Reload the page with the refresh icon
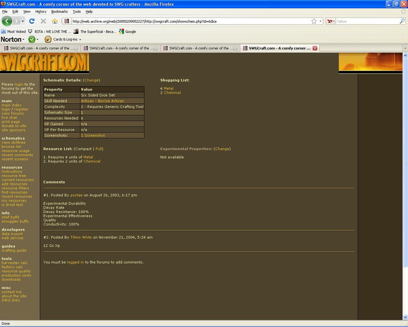This screenshot has height=327, width=408. pos(32,21)
